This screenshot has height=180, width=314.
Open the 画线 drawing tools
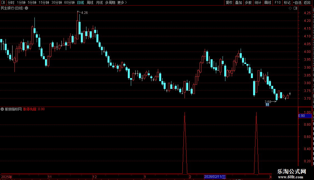268,2
